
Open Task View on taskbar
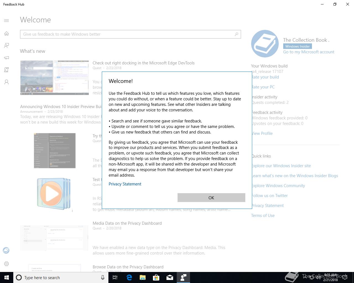click(115, 277)
